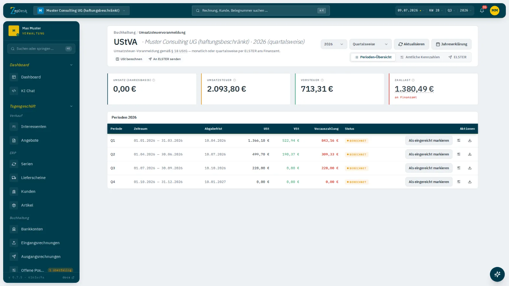Mark Q4 as eingereicht
The height and width of the screenshot is (286, 509).
[x=429, y=182]
